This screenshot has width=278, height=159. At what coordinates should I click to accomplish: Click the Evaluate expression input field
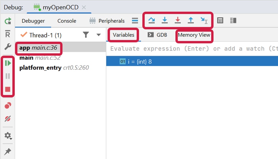coord(192,49)
